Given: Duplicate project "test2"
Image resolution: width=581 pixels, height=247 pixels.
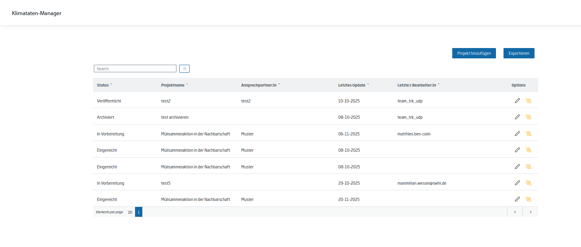Looking at the screenshot, I should [529, 100].
